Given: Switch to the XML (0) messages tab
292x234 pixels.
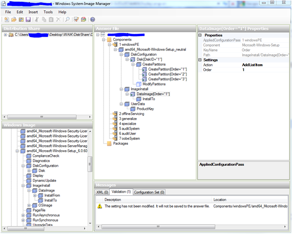Looking at the screenshot, I should pyautogui.click(x=102, y=192).
